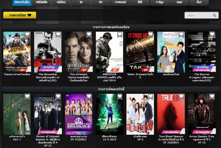
Task: Click Person of Interest Season 4 title
Action: (48, 141)
